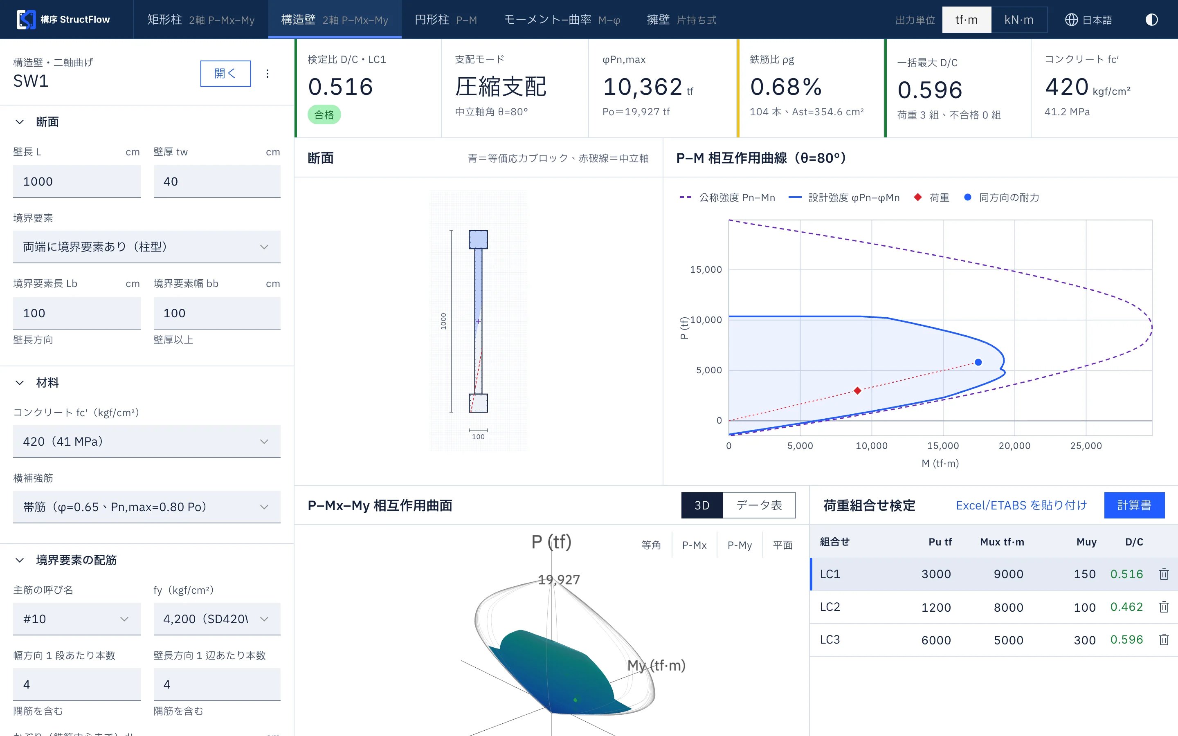Set 3D view to P-My
Viewport: 1178px width, 736px height.
740,545
